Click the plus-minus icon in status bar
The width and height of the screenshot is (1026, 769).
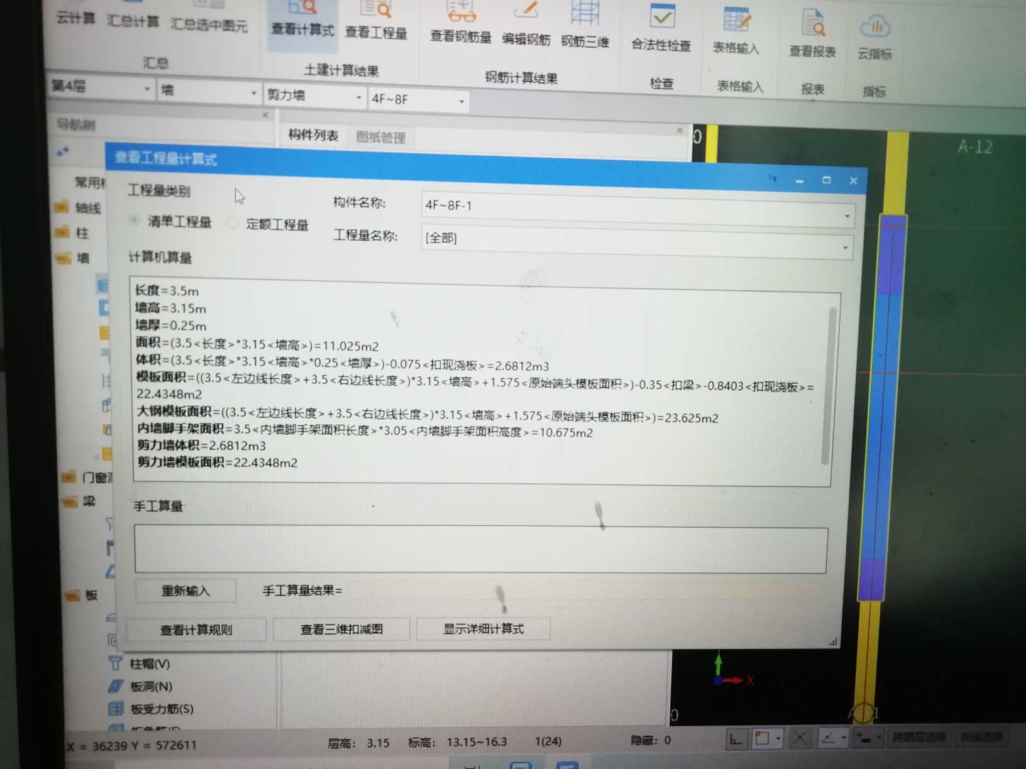(864, 737)
